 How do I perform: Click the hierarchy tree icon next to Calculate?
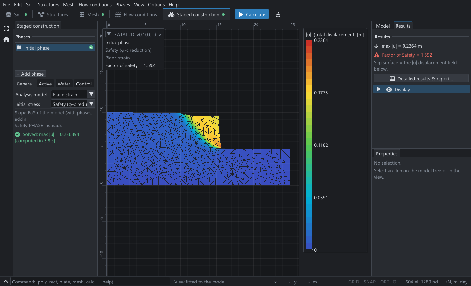[x=278, y=15]
